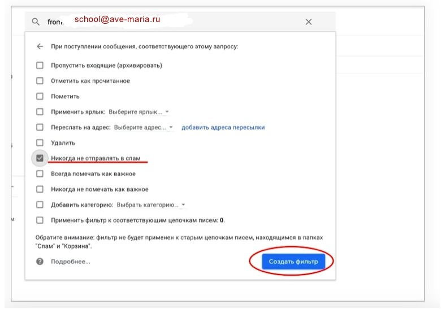Enable the 'Переслать на адрес' checkbox
This screenshot has width=441, height=309.
[40, 127]
